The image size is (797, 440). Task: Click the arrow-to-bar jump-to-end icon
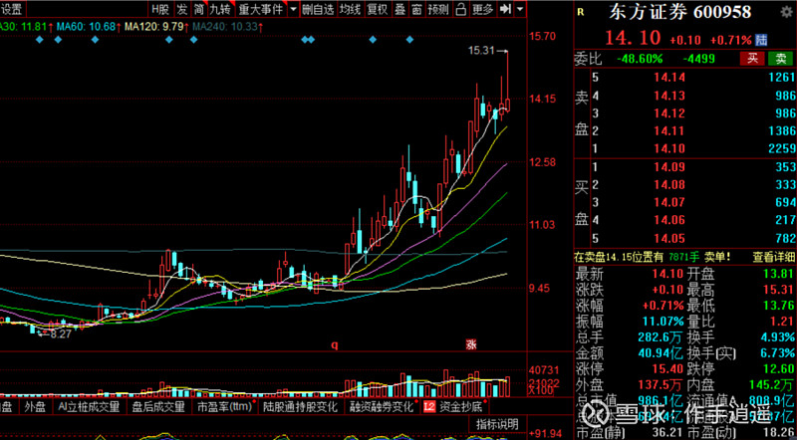pos(505,9)
